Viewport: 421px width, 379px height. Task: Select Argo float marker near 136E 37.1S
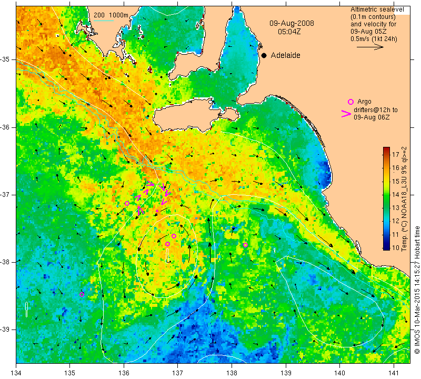pyautogui.click(x=127, y=203)
